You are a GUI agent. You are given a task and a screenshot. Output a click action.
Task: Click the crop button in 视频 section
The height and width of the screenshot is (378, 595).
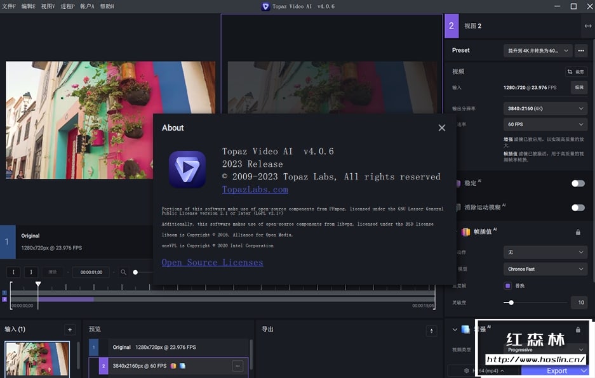click(x=576, y=72)
